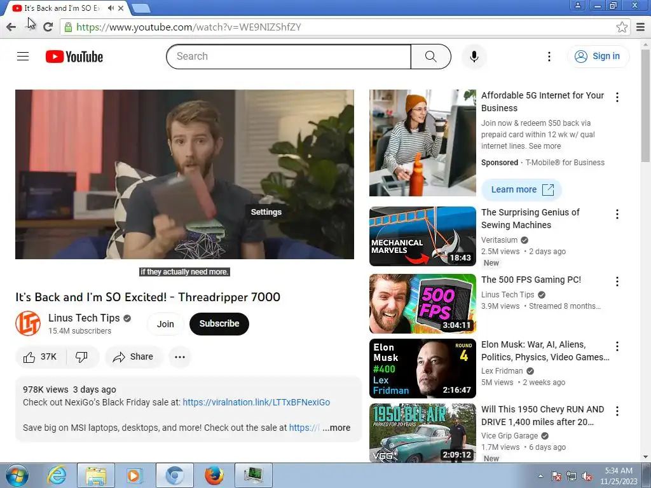The image size is (651, 488).
Task: Open Windows Media Player from taskbar
Action: point(134,475)
